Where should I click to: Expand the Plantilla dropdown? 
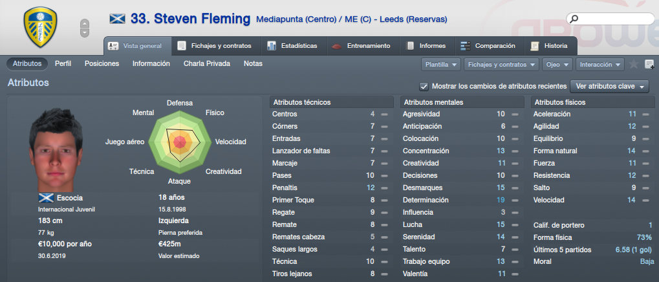441,65
